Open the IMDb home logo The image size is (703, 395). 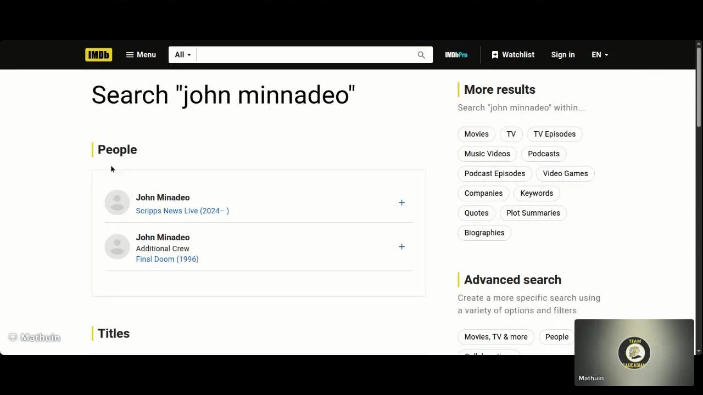click(x=99, y=55)
